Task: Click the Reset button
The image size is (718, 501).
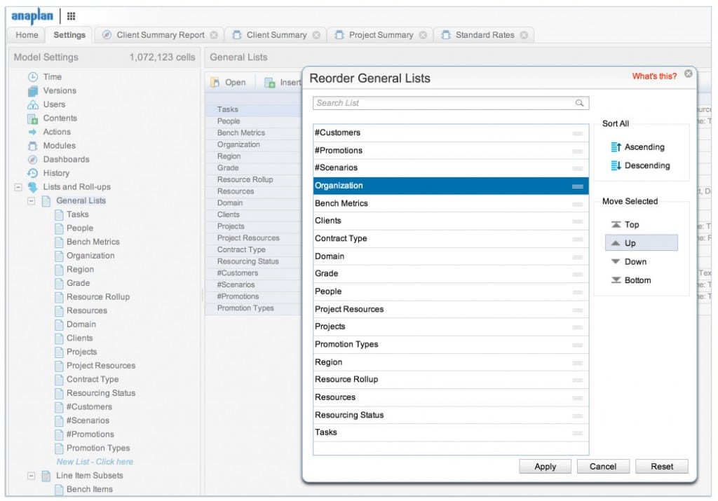Action: [662, 466]
